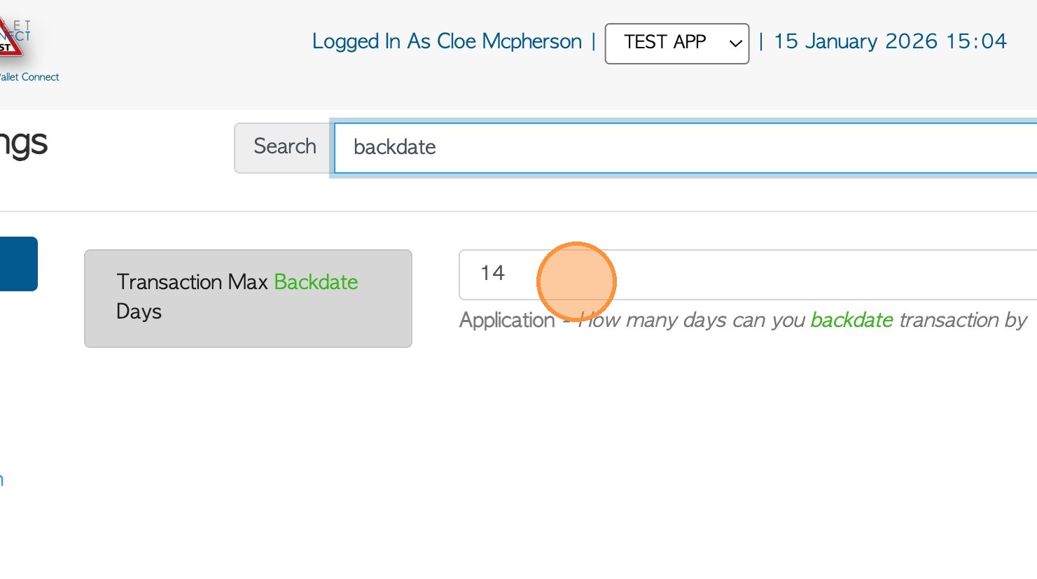Click the partial blue link at the lower left edge
Screen dimensions: 1037x579
point(2,480)
